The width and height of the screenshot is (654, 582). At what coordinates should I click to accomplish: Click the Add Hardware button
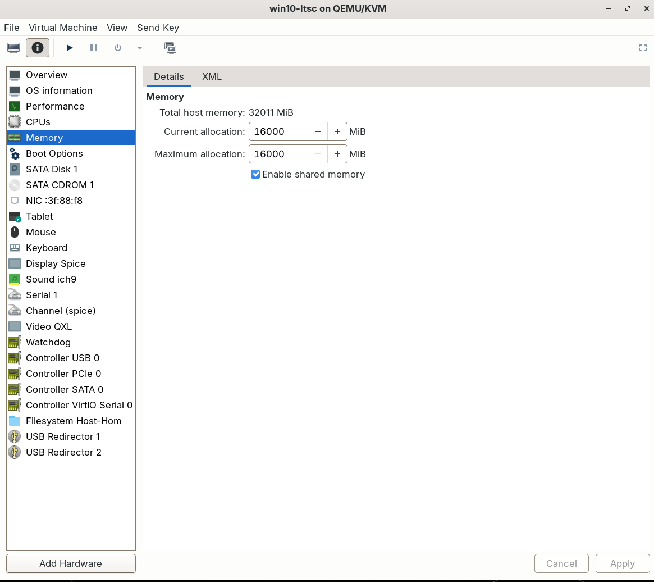tap(71, 563)
